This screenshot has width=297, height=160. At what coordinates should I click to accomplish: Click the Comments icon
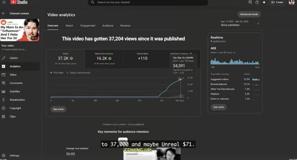pos(3,83)
